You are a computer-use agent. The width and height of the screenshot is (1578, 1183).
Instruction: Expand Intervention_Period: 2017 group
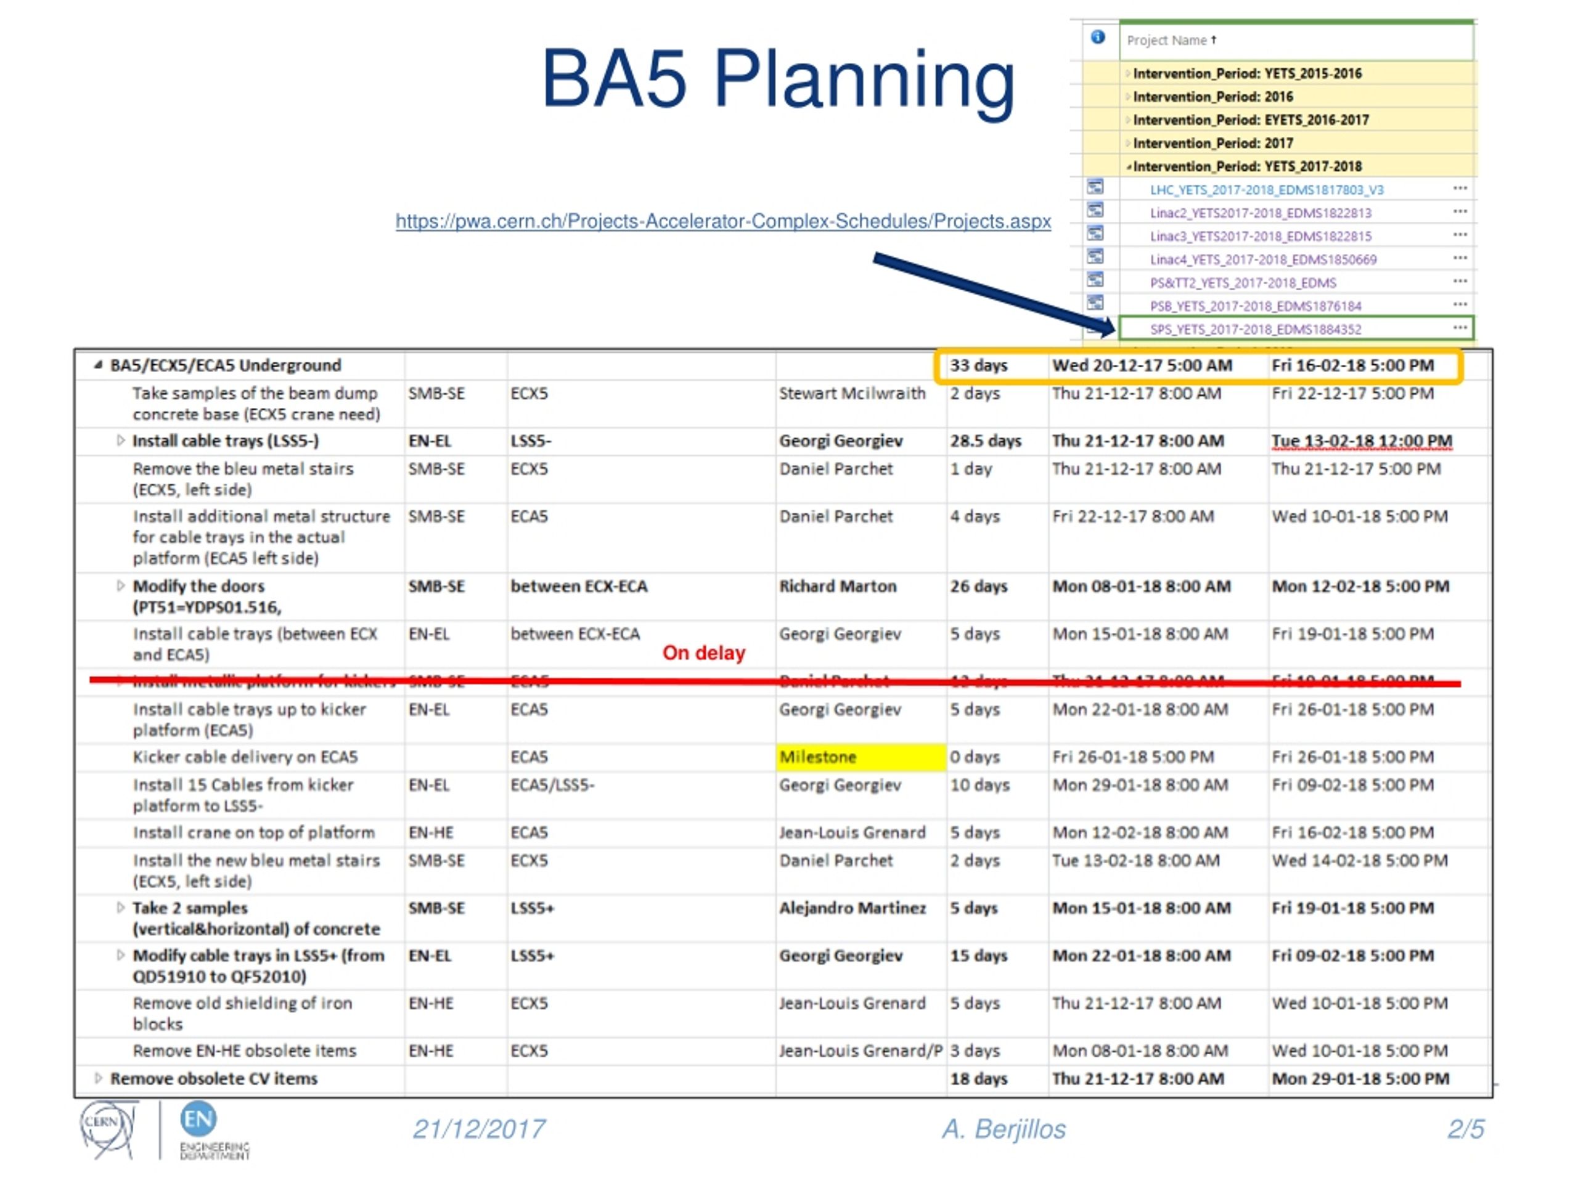(1129, 144)
